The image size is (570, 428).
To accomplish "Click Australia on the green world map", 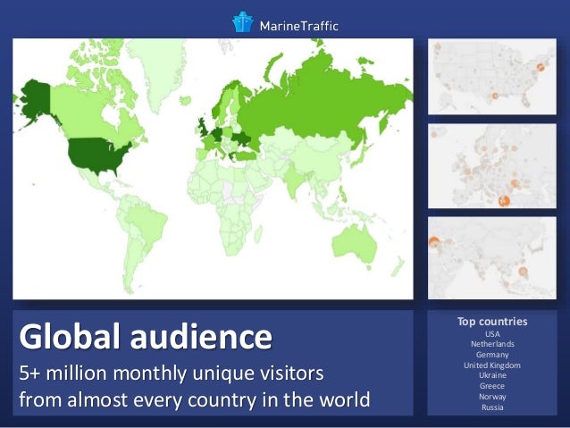I will (354, 244).
